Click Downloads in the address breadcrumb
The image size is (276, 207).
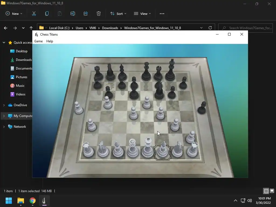point(110,28)
